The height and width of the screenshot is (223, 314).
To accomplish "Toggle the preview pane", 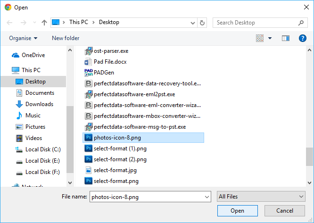I will (x=286, y=38).
